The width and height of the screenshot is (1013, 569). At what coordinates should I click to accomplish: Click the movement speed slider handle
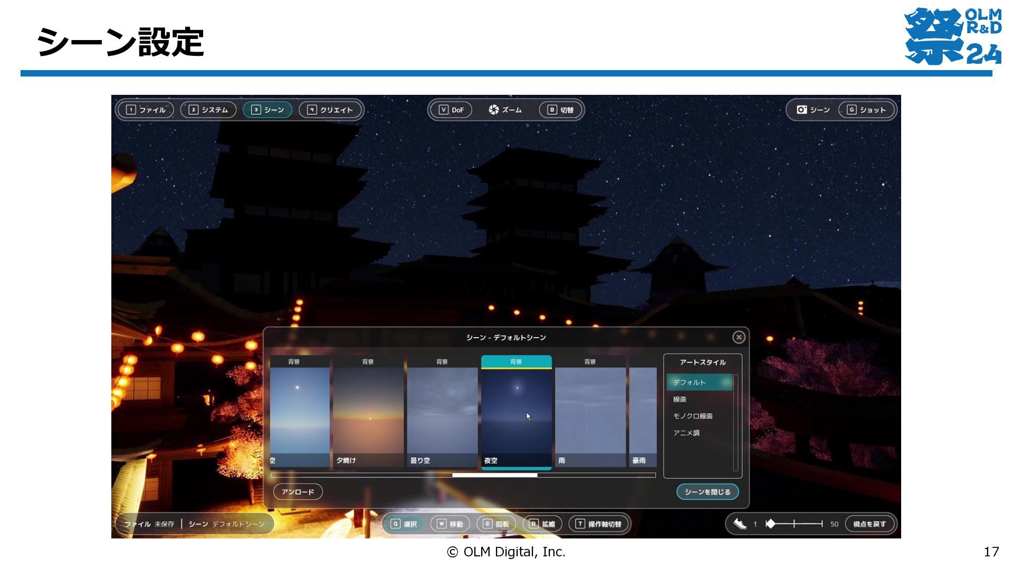[770, 524]
